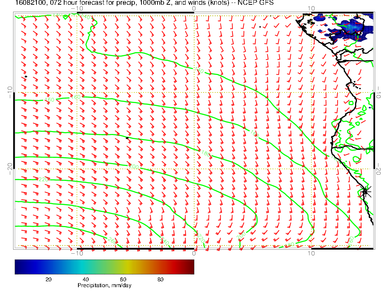Click the 80 tick label on the colorbar
Viewport: 385px width, 297px height.
pyautogui.click(x=160, y=280)
